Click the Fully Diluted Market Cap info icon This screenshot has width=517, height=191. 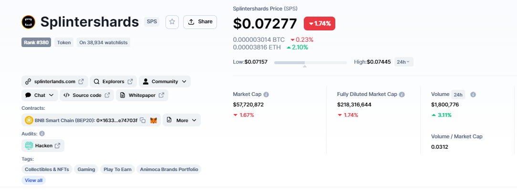pyautogui.click(x=402, y=95)
